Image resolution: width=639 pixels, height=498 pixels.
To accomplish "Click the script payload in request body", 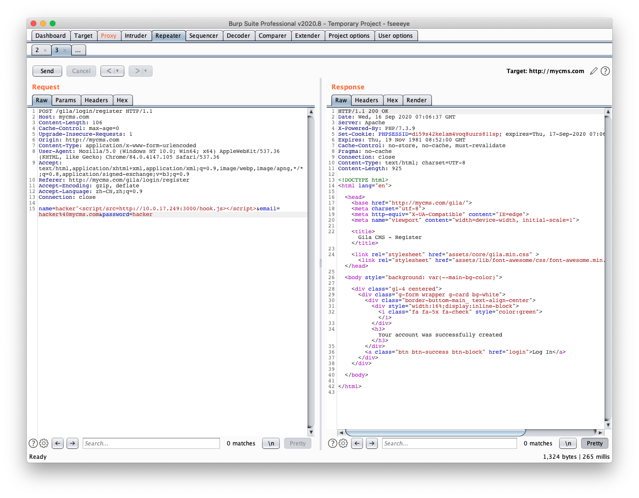I will pos(167,209).
